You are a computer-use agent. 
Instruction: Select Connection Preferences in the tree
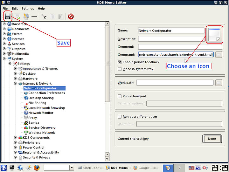point(45,93)
